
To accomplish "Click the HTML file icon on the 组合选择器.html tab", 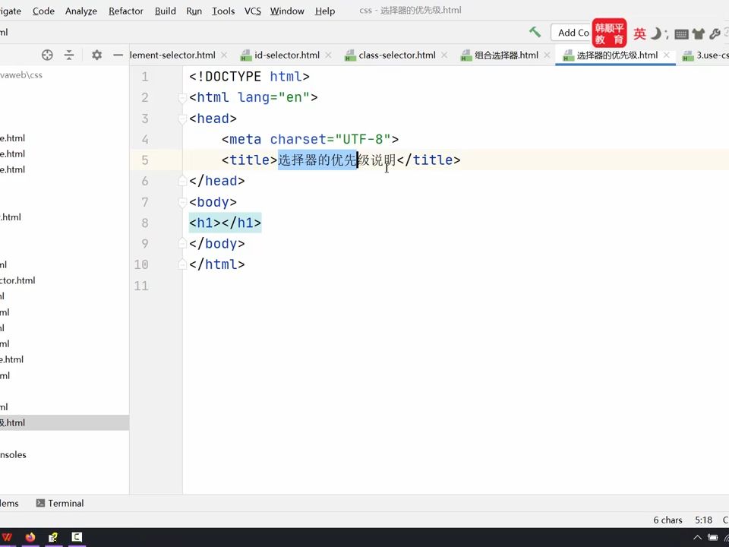I will (x=465, y=55).
